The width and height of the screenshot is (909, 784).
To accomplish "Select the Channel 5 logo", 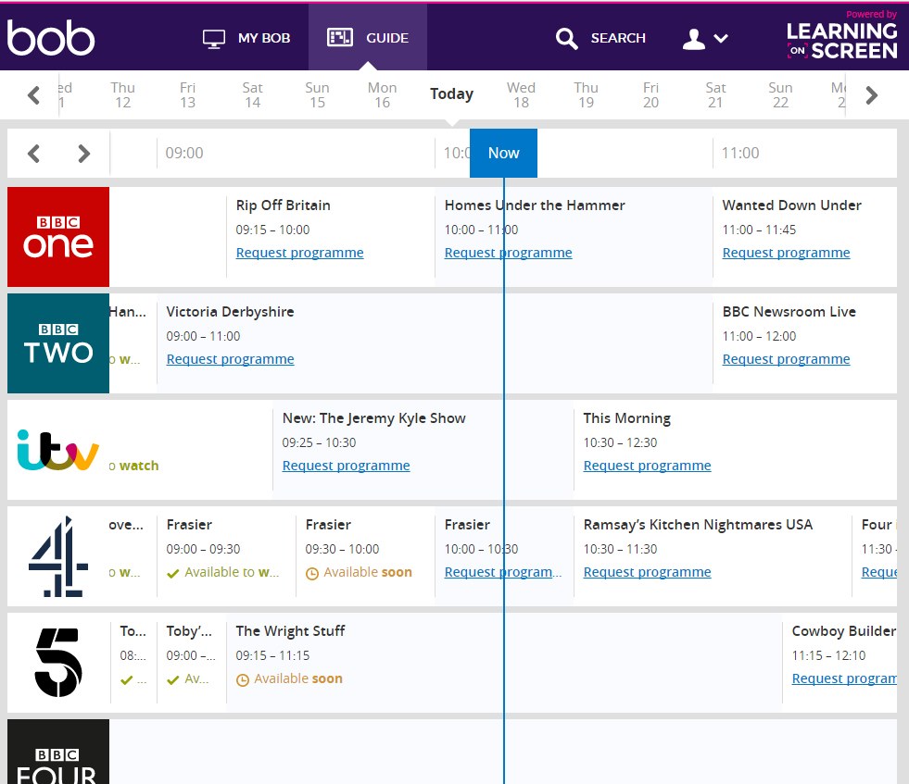I will point(58,663).
